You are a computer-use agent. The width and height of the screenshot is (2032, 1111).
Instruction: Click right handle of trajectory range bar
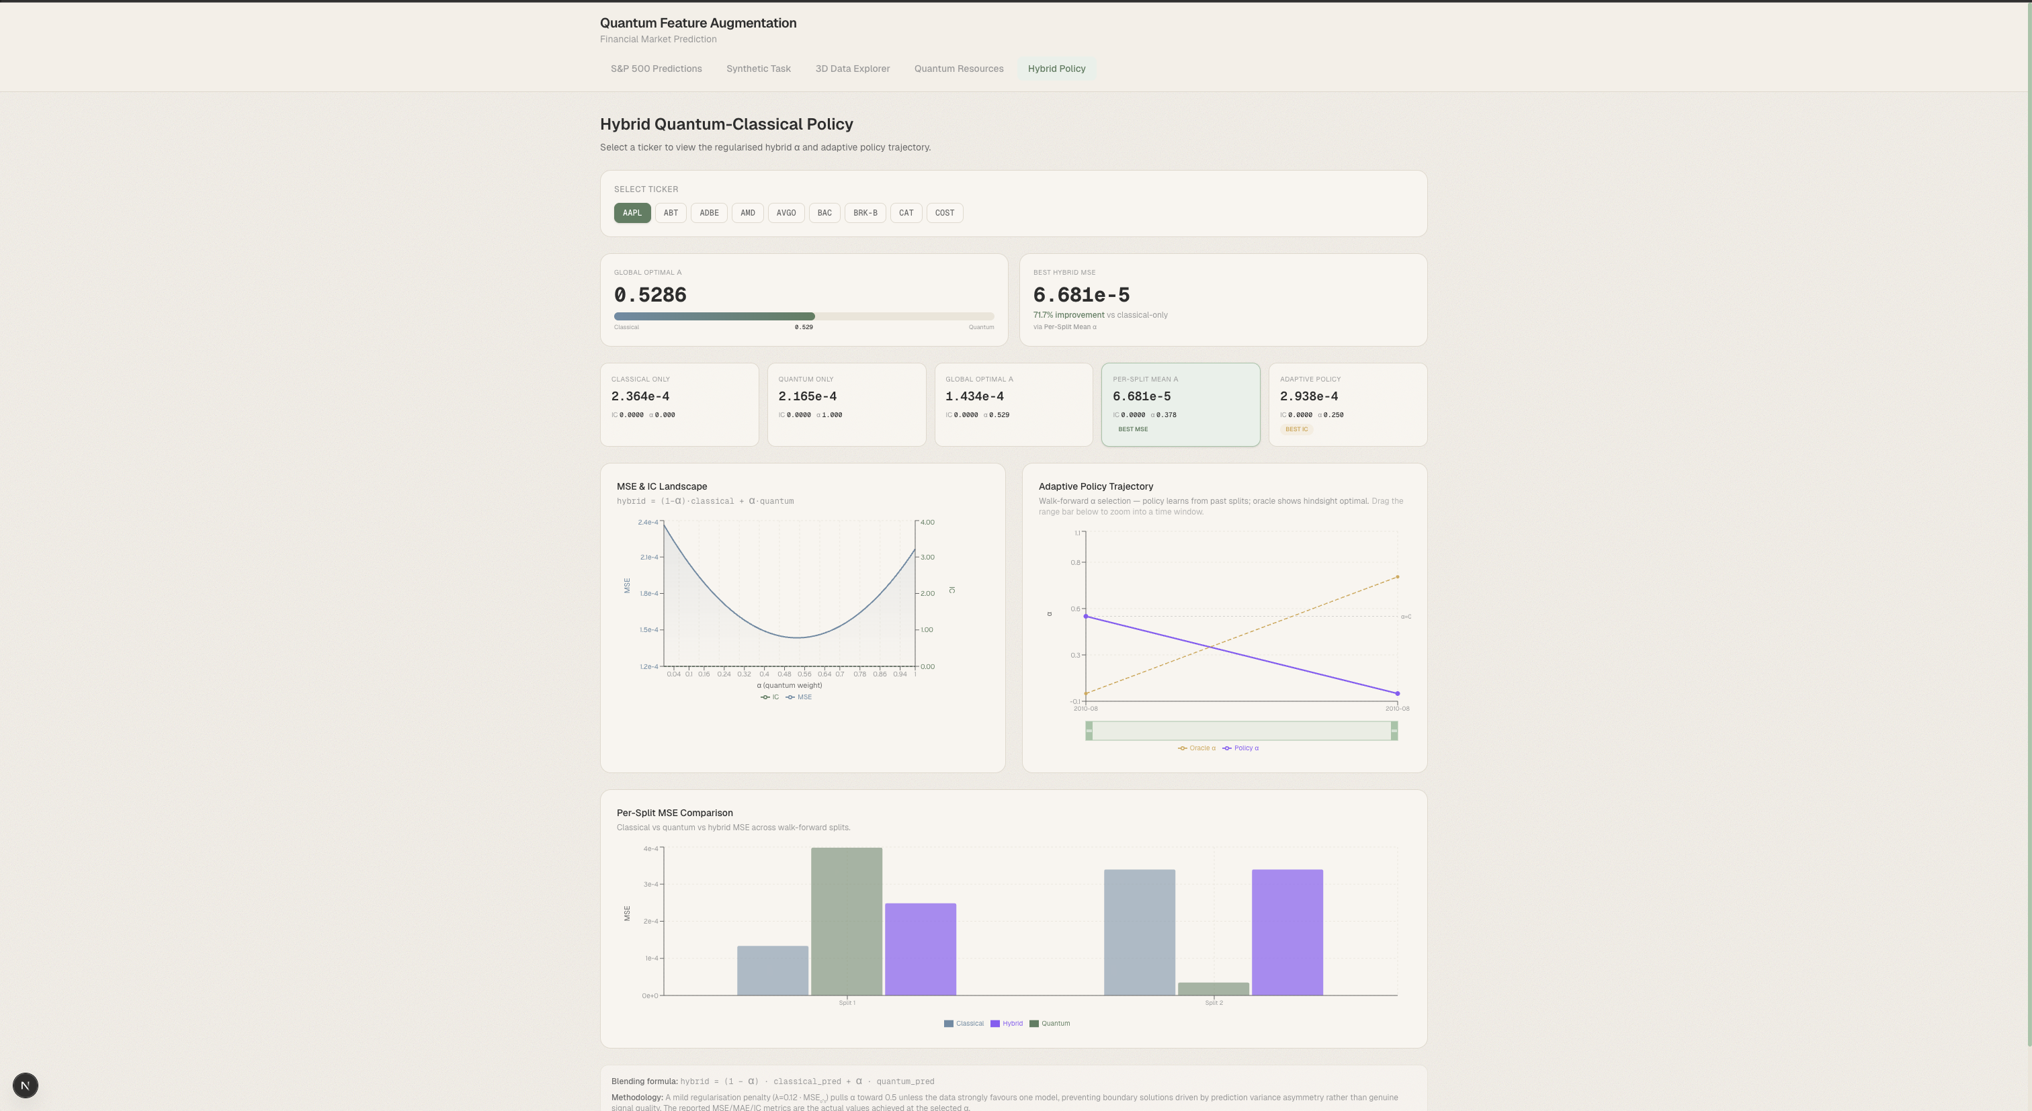click(1394, 731)
